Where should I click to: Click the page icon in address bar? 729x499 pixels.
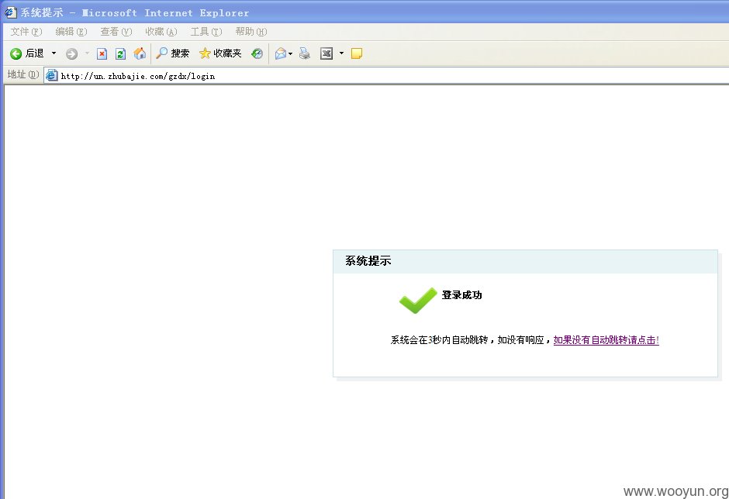pyautogui.click(x=52, y=75)
